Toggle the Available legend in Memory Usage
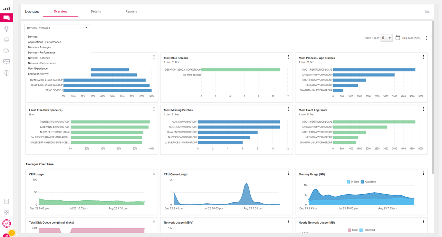 [368, 182]
